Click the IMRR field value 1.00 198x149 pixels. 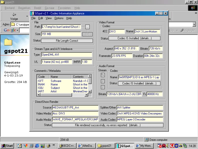point(86,62)
